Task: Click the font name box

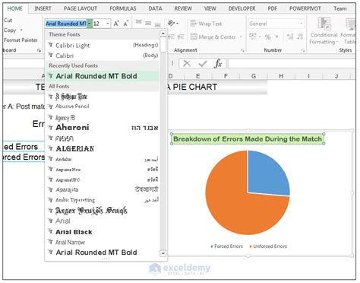Action: click(x=66, y=24)
